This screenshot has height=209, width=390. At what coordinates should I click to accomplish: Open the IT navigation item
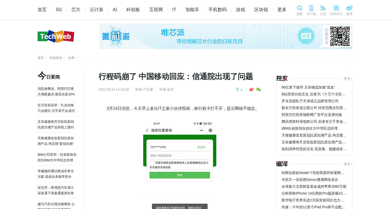[174, 10]
